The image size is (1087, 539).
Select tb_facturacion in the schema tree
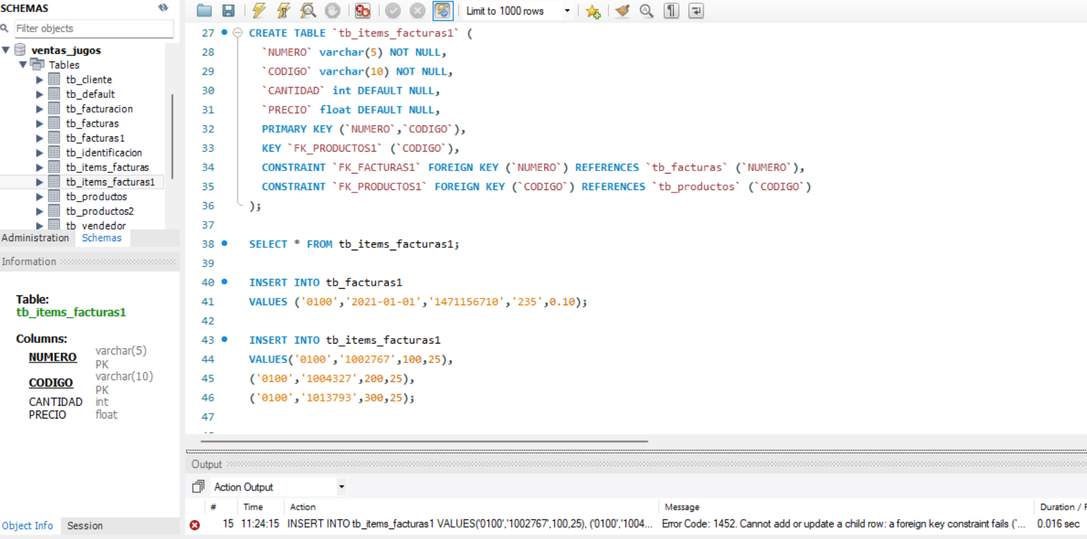(x=99, y=108)
